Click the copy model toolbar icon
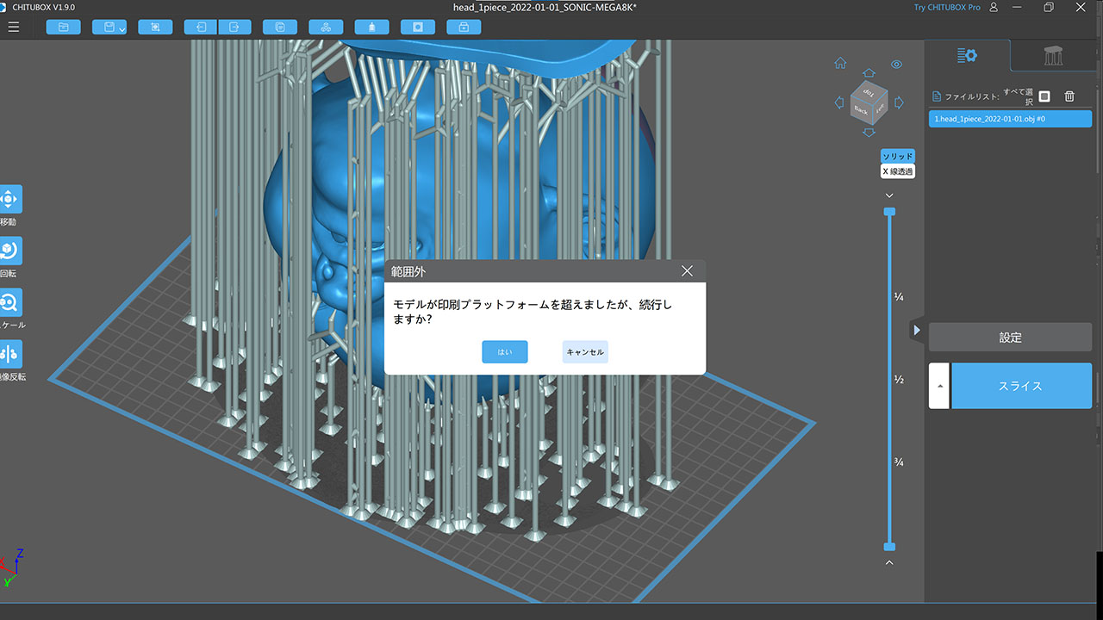1103x620 pixels. 280,27
